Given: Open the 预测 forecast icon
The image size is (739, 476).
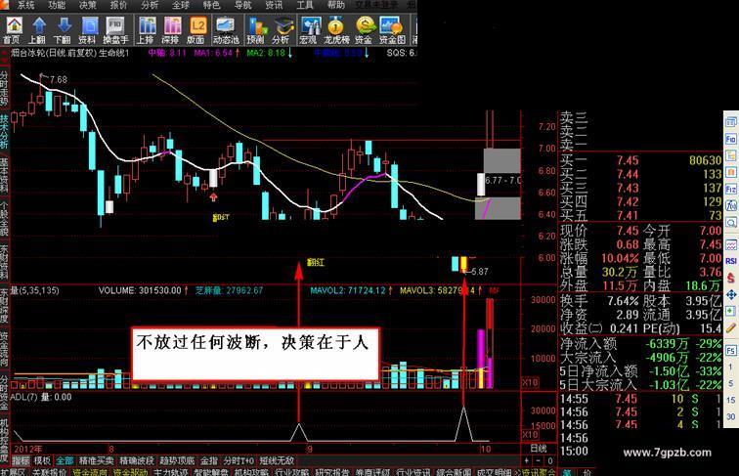Looking at the screenshot, I should tap(256, 30).
